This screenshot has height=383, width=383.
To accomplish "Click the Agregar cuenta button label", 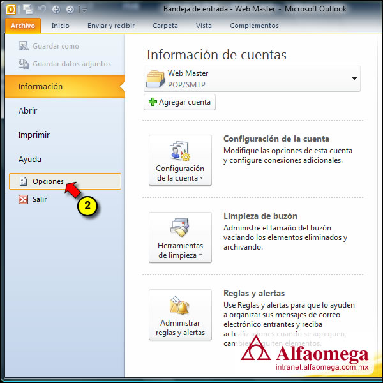I will click(x=184, y=102).
